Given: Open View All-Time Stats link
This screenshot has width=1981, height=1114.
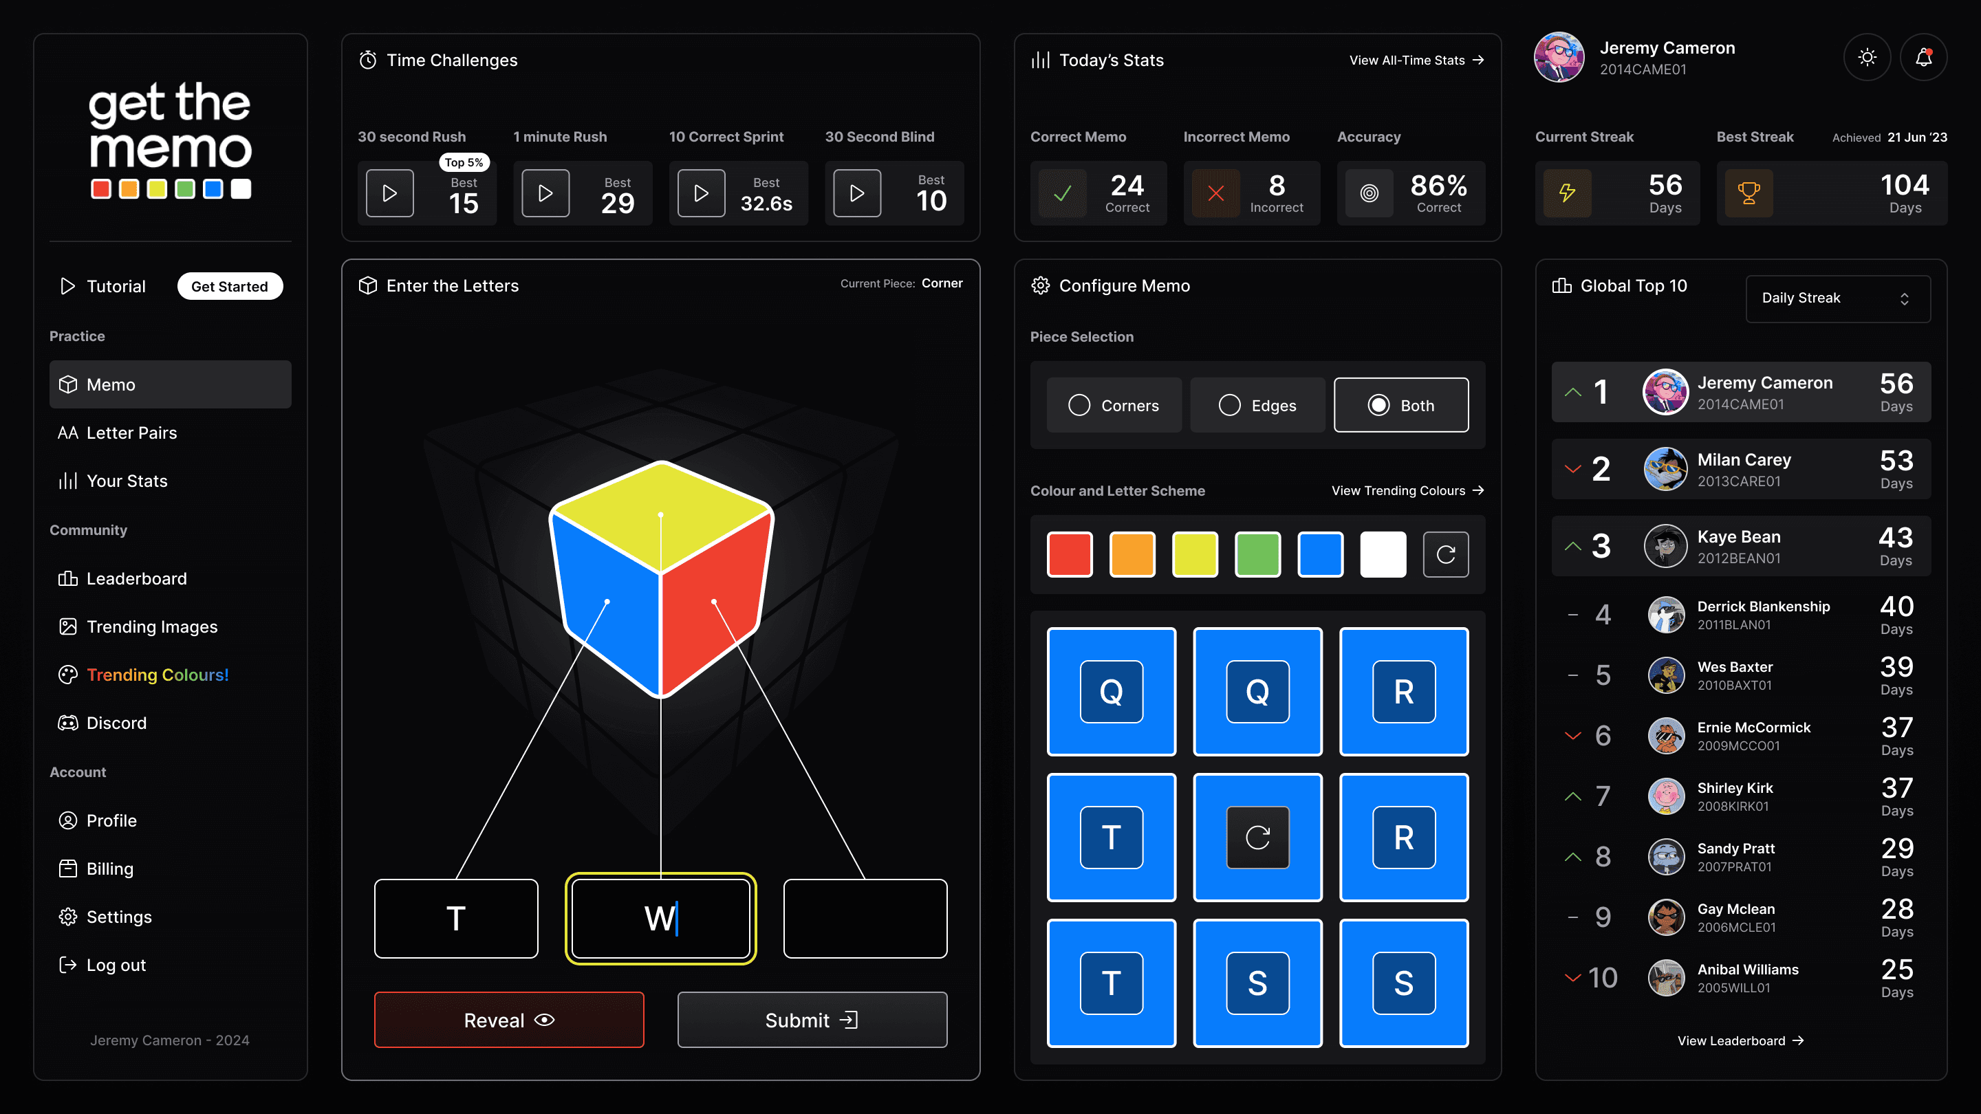Looking at the screenshot, I should (1416, 60).
